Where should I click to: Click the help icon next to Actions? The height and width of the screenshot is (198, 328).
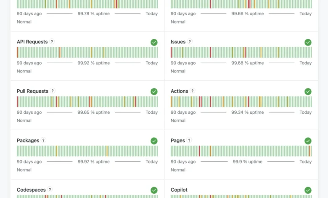193,91
